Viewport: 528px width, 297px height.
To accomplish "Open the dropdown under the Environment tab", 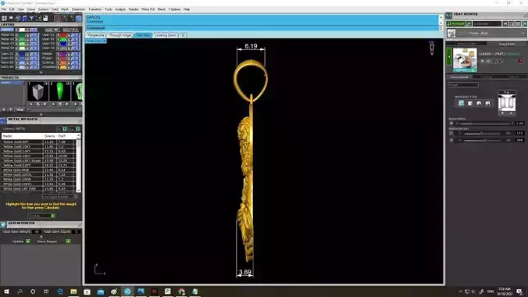I will 463,85.
